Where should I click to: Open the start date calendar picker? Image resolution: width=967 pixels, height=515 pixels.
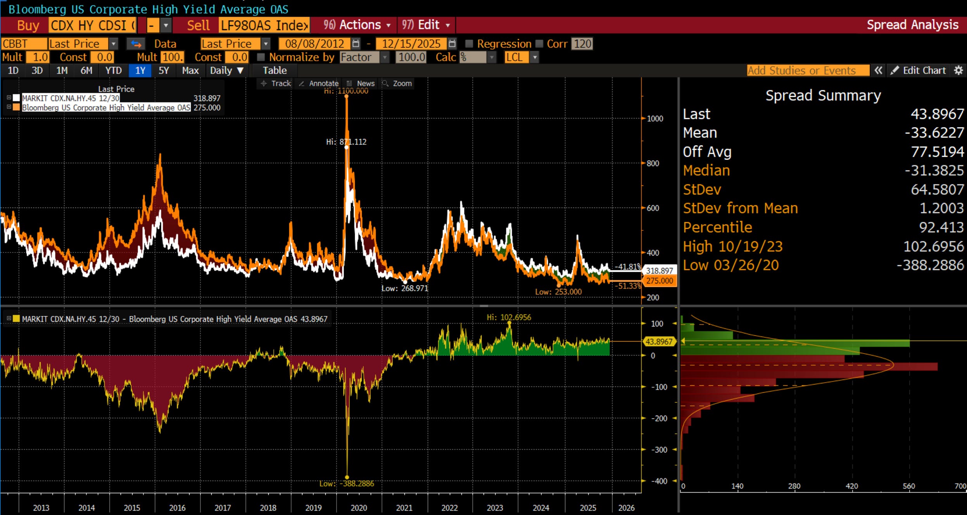tap(356, 43)
